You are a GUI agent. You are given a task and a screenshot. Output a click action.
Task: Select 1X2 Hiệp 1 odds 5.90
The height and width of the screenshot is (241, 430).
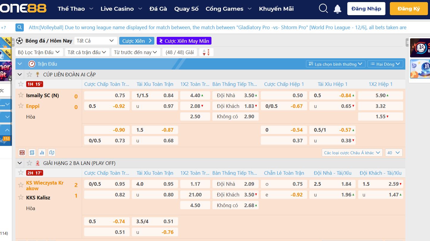(381, 95)
